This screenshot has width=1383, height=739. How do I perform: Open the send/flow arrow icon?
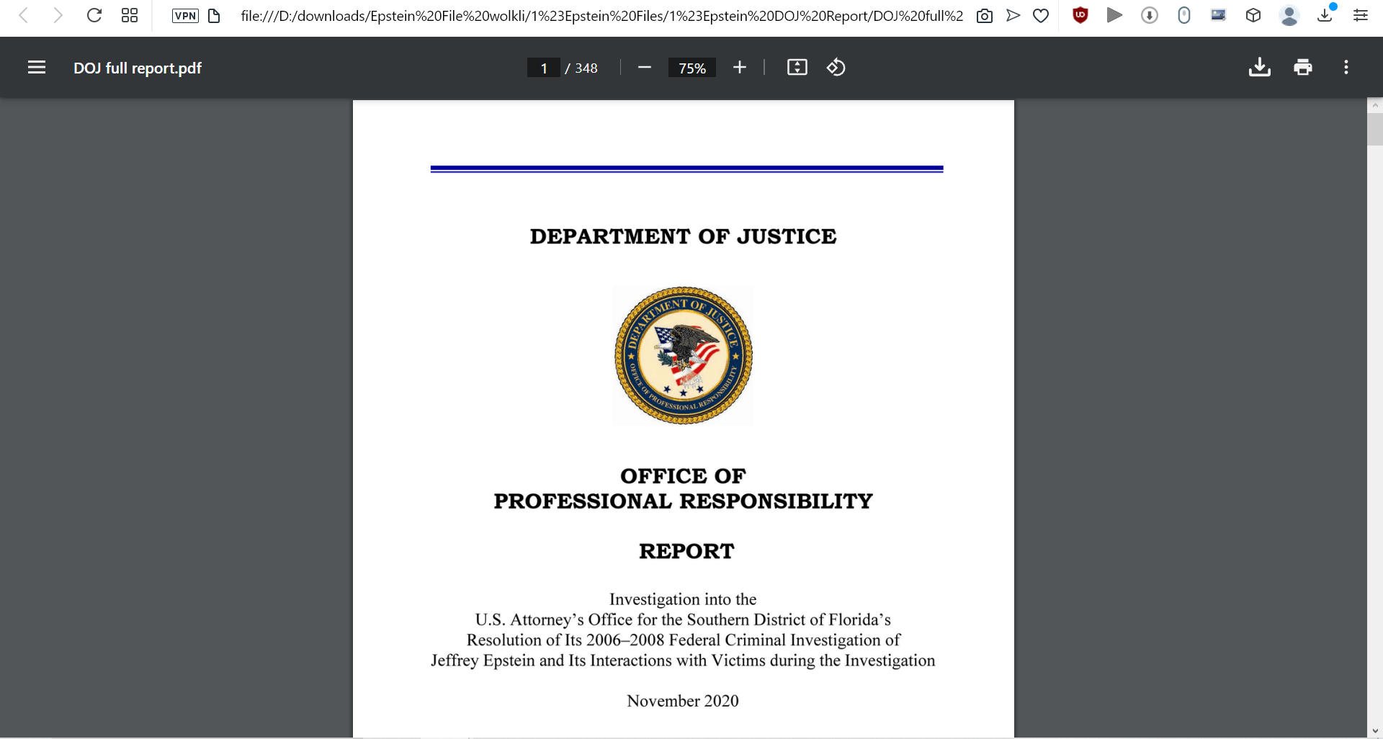(1013, 16)
